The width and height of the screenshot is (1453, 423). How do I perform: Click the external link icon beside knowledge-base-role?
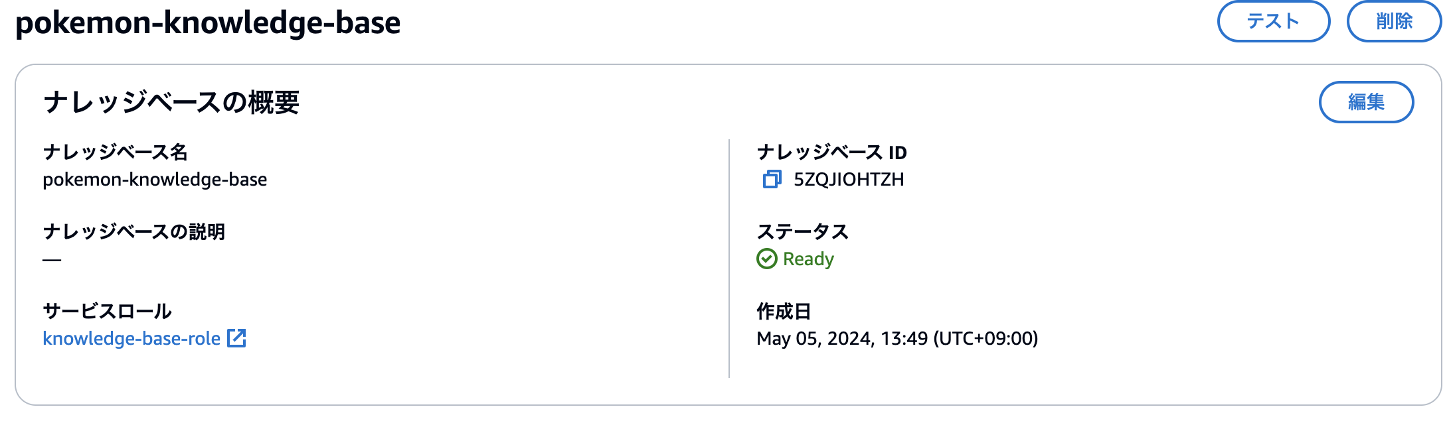[236, 338]
